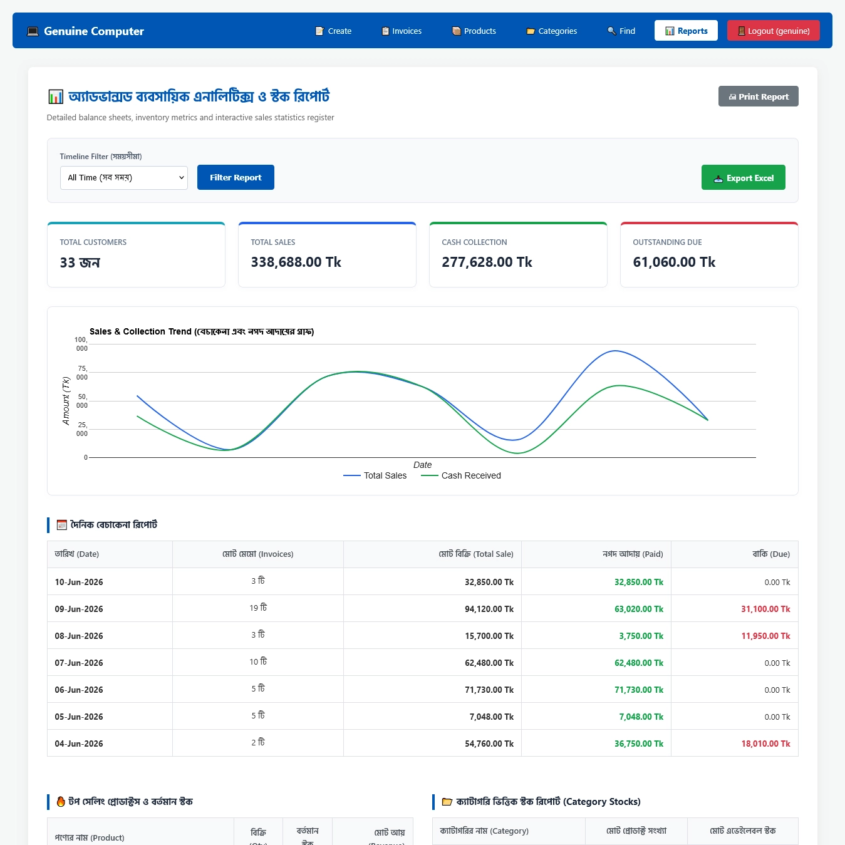Click the fire icon beside top selling products
845x845 pixels.
click(61, 802)
